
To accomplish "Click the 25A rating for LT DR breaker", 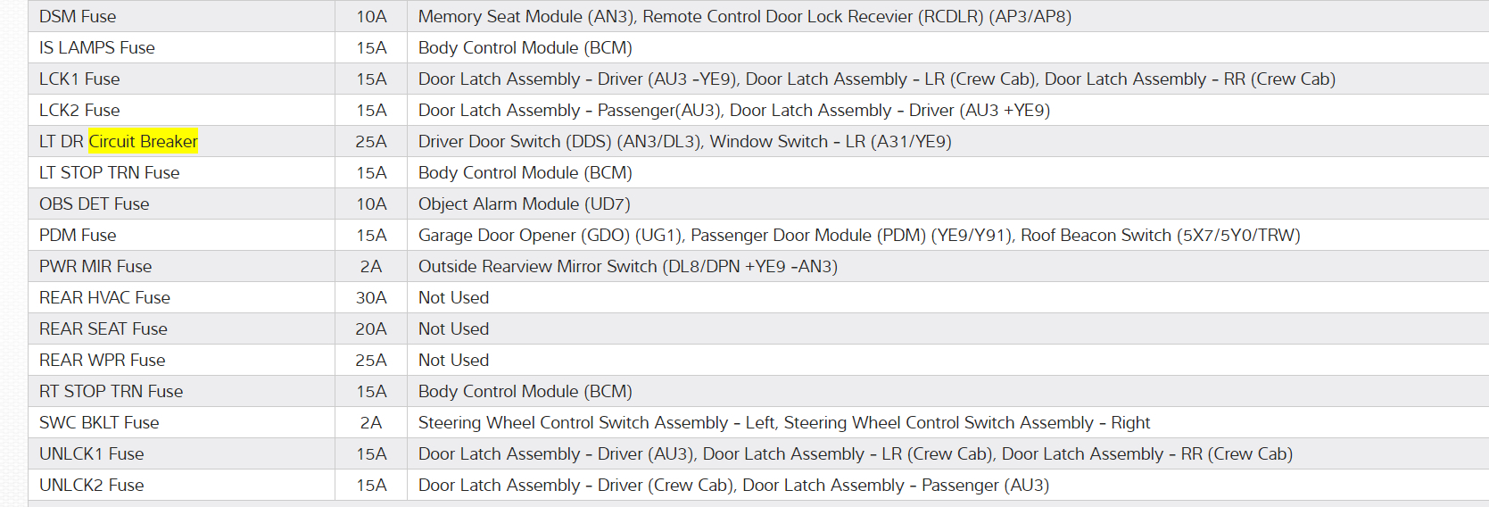I will point(371,141).
